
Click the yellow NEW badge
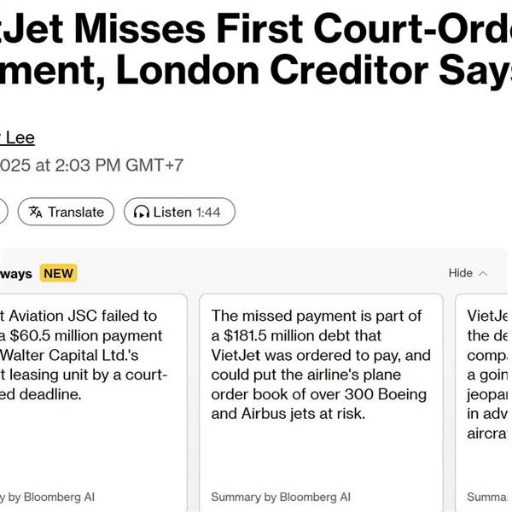(x=58, y=273)
